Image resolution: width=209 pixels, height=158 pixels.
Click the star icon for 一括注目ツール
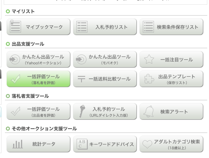(149, 59)
